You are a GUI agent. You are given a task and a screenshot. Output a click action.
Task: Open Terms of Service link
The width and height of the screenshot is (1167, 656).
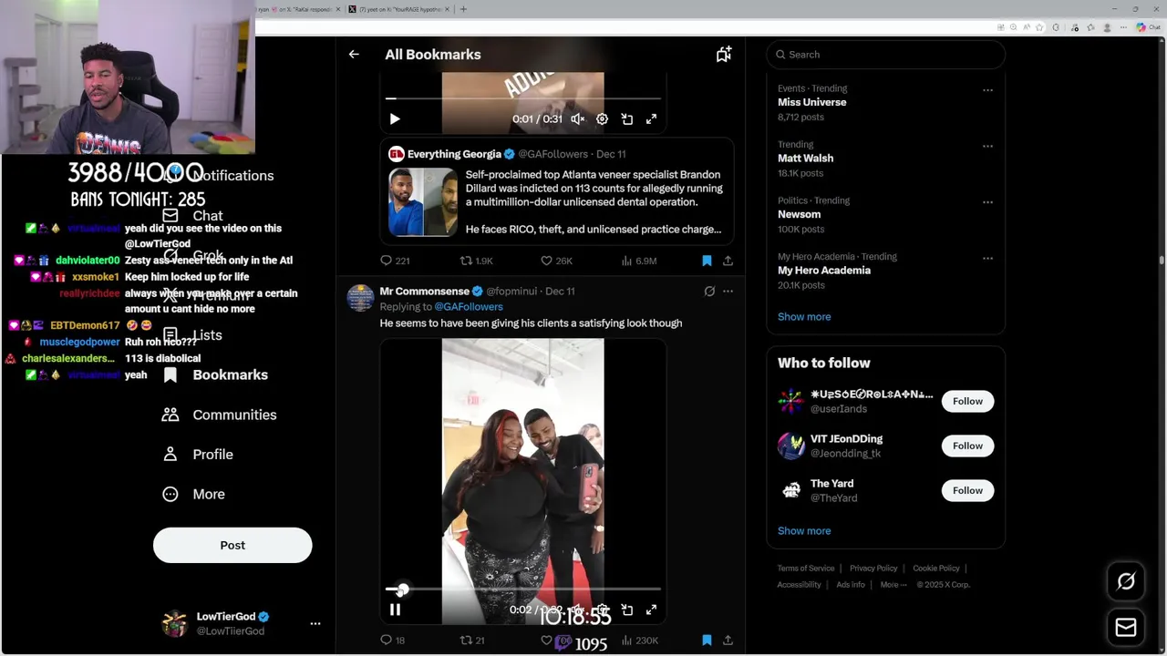[x=806, y=569]
